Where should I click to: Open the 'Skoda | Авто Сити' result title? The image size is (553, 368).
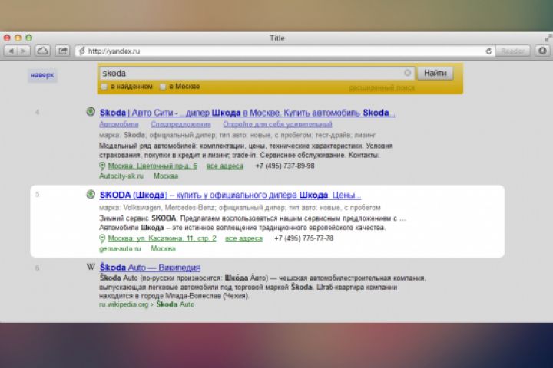pyautogui.click(x=247, y=113)
